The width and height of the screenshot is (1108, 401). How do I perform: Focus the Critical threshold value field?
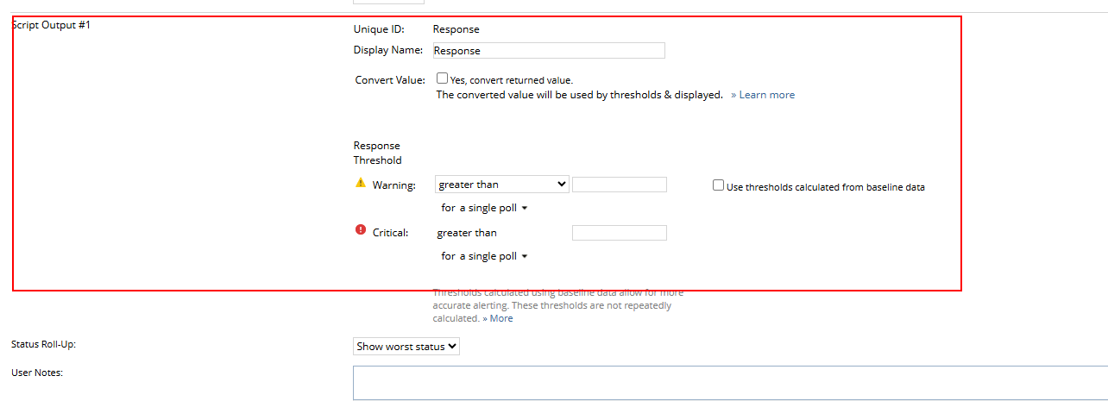[619, 233]
